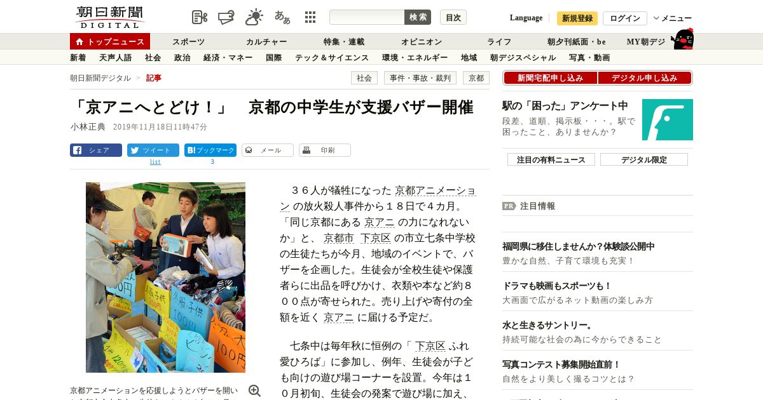Viewport: 763px width, 400px height.
Task: Select 環境・エネルギー in sub navigation
Action: pos(415,58)
